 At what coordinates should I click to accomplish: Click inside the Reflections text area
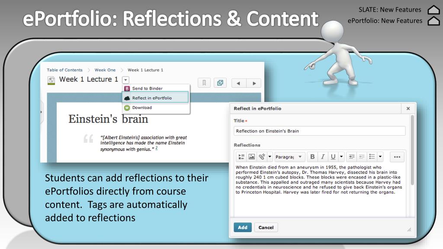point(320,190)
